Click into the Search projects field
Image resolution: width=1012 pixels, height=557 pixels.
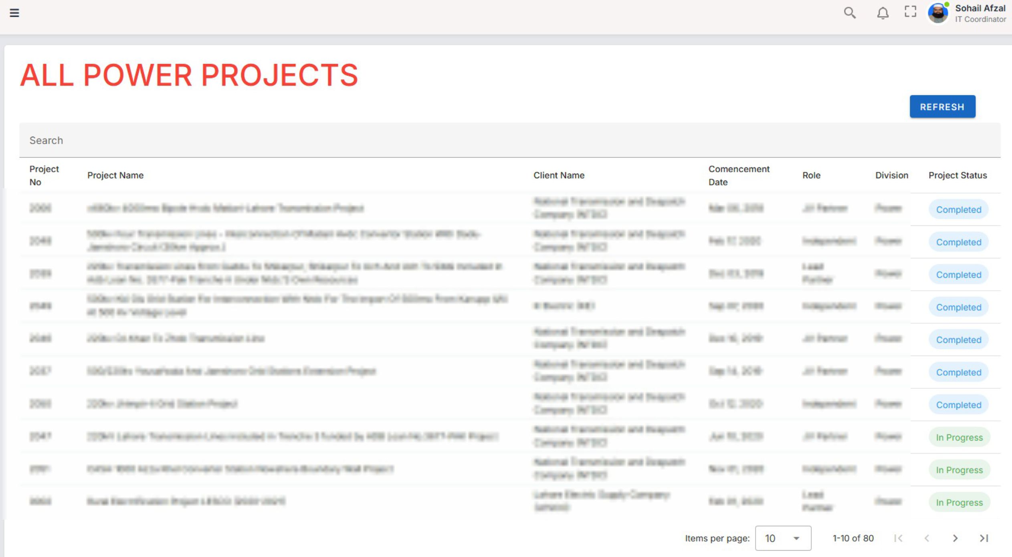(x=509, y=141)
